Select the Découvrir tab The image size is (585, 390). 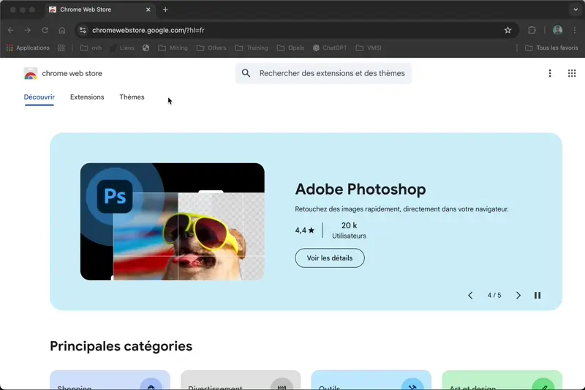(x=39, y=97)
